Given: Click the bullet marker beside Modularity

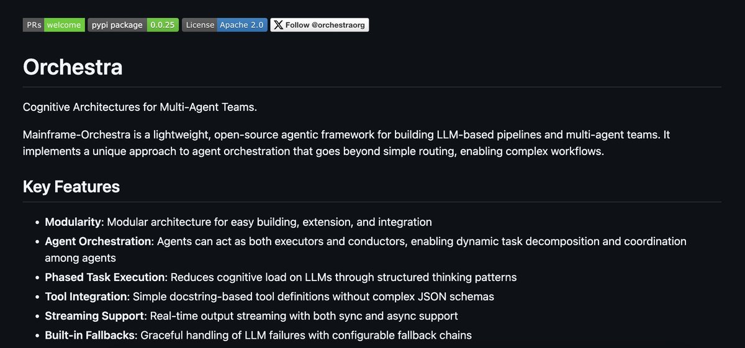Looking at the screenshot, I should (x=35, y=222).
